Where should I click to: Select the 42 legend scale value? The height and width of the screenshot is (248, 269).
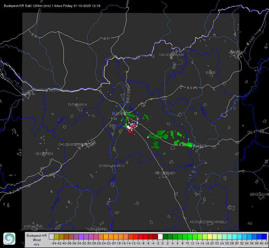[x=266, y=243]
